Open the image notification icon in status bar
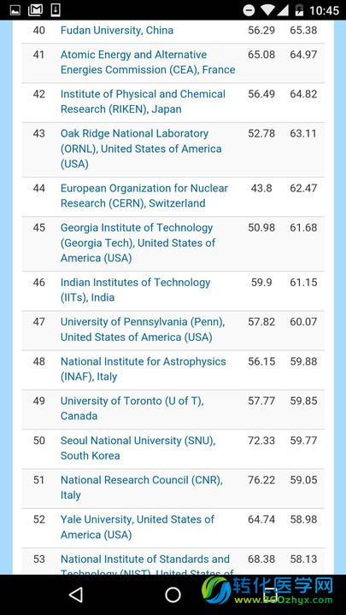Image resolution: width=346 pixels, height=615 pixels. pos(15,10)
